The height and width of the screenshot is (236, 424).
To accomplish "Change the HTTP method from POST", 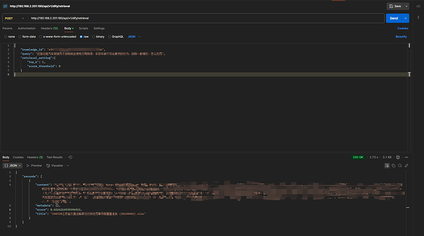I will click(x=15, y=18).
